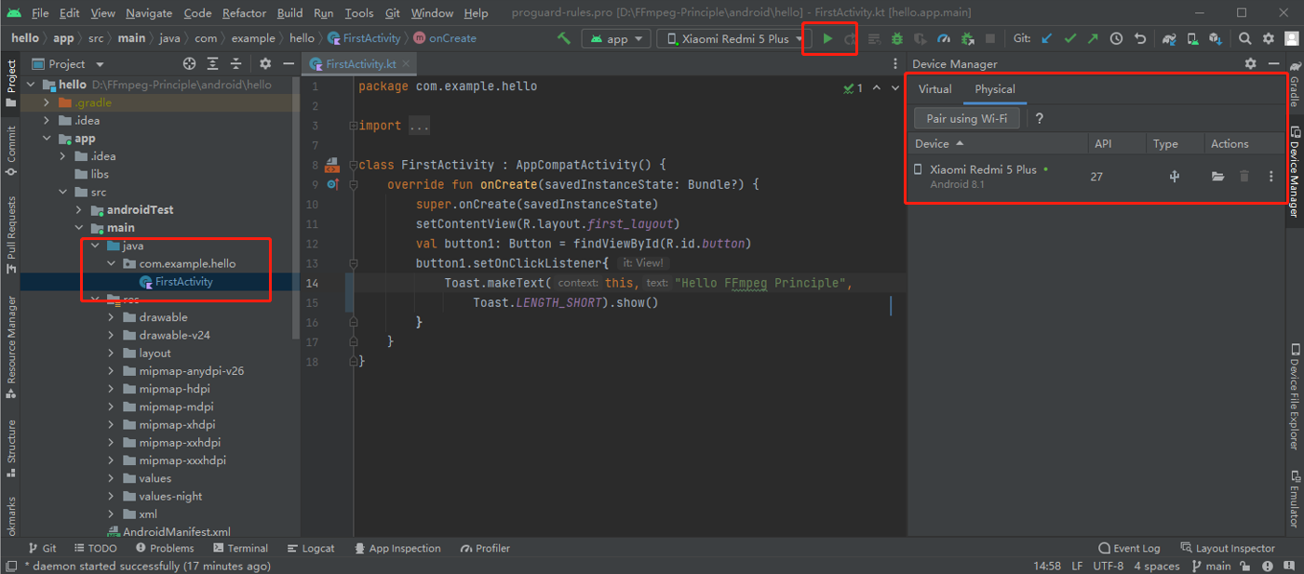Viewport: 1304px width, 574px height.
Task: Open the app run configuration dropdown
Action: [x=616, y=39]
